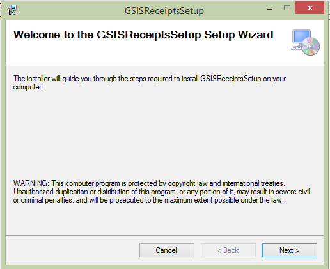
Task: Cancel the GSISReceiptsSetup installation
Action: (167, 250)
